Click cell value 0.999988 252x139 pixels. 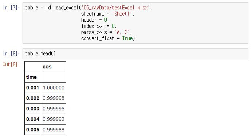click(x=54, y=130)
